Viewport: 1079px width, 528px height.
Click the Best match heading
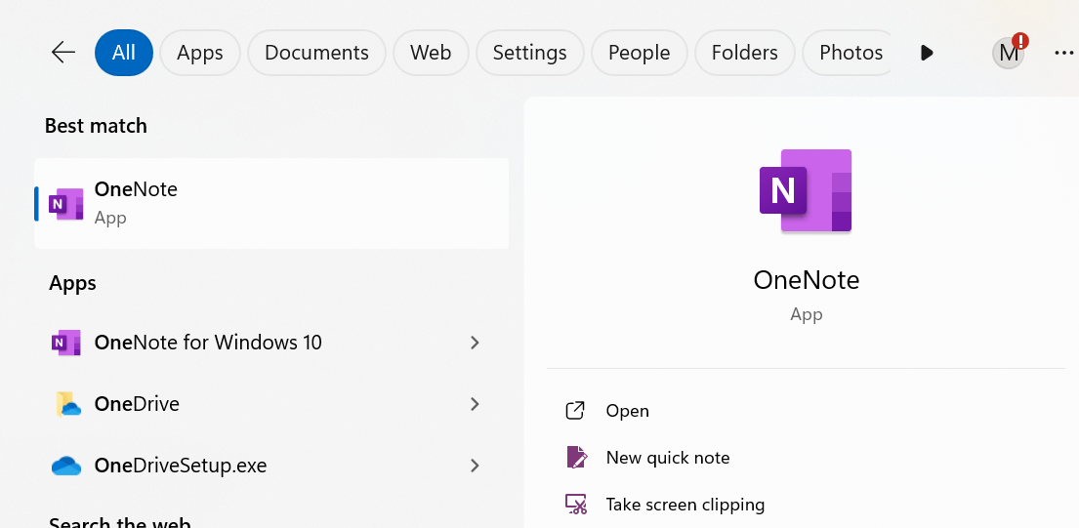(96, 126)
